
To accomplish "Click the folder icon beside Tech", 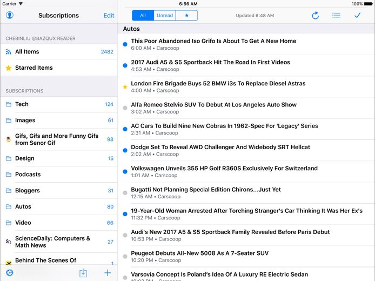I will pos(8,104).
